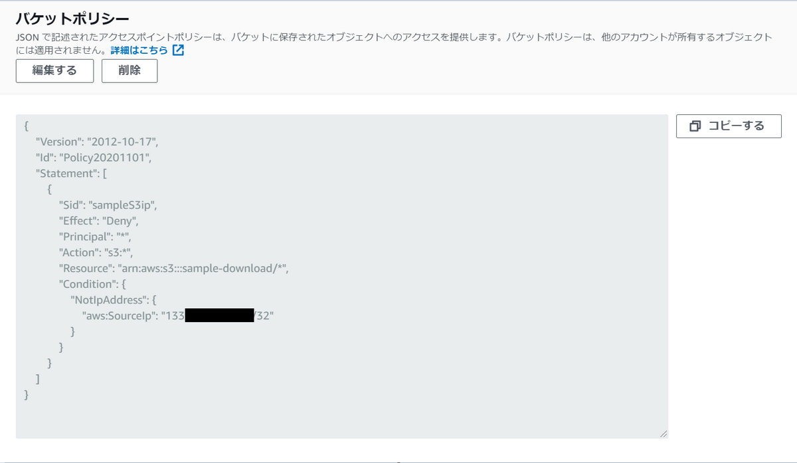Click the 削除 (Delete) button

click(130, 71)
